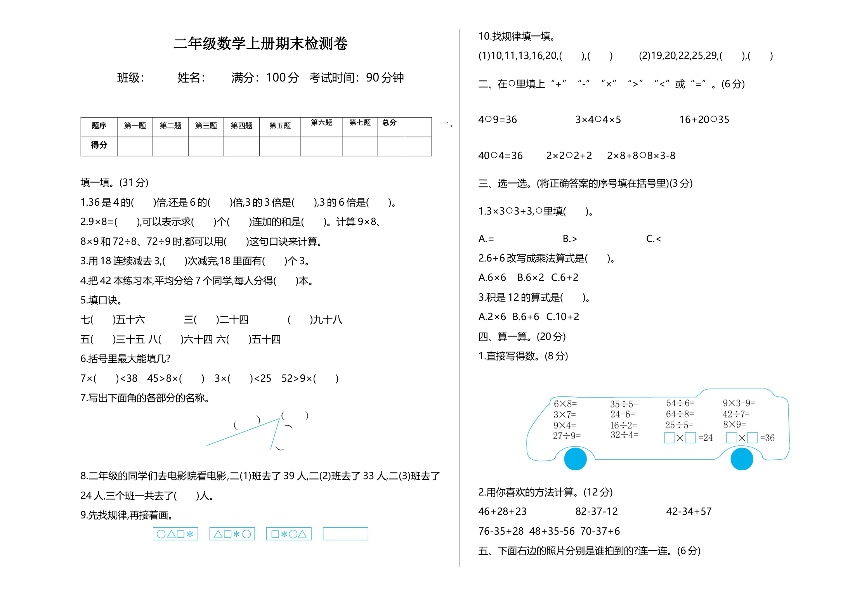The width and height of the screenshot is (862, 596).
Task: Click the 7×( )<38 expression
Action: pos(109,378)
